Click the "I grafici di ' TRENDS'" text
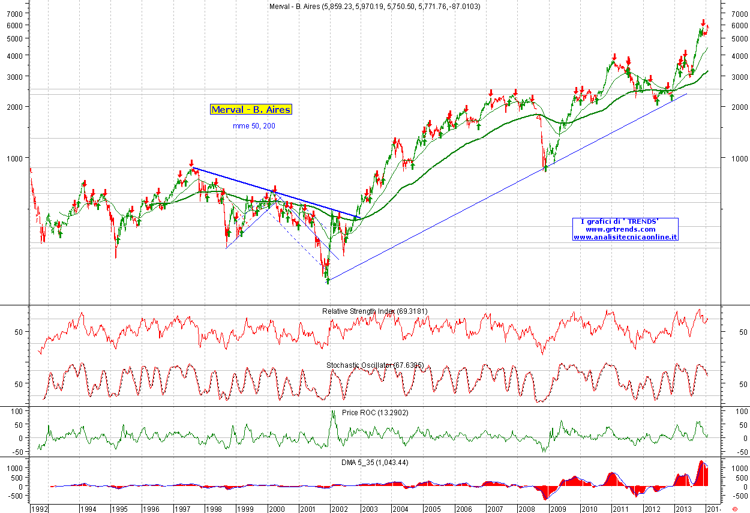750x513 pixels. 620,222
